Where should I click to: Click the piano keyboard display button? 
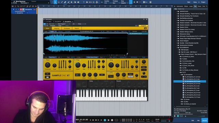47,77
